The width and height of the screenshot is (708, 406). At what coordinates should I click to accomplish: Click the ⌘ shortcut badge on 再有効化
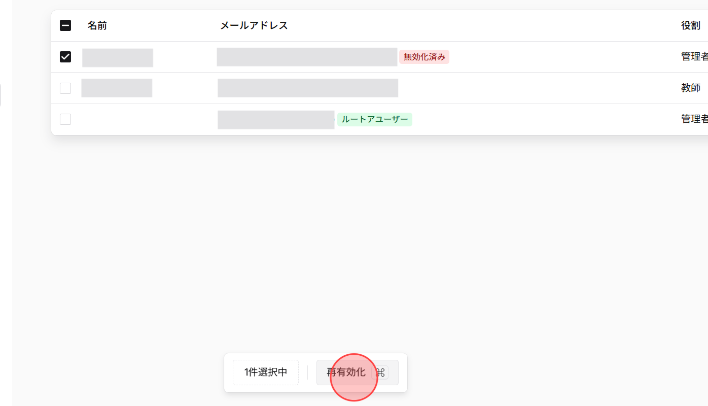pyautogui.click(x=381, y=372)
